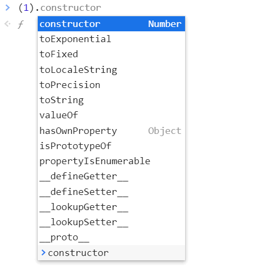Select the isPrototypeOf entry
This screenshot has width=259, height=270.
[111, 146]
